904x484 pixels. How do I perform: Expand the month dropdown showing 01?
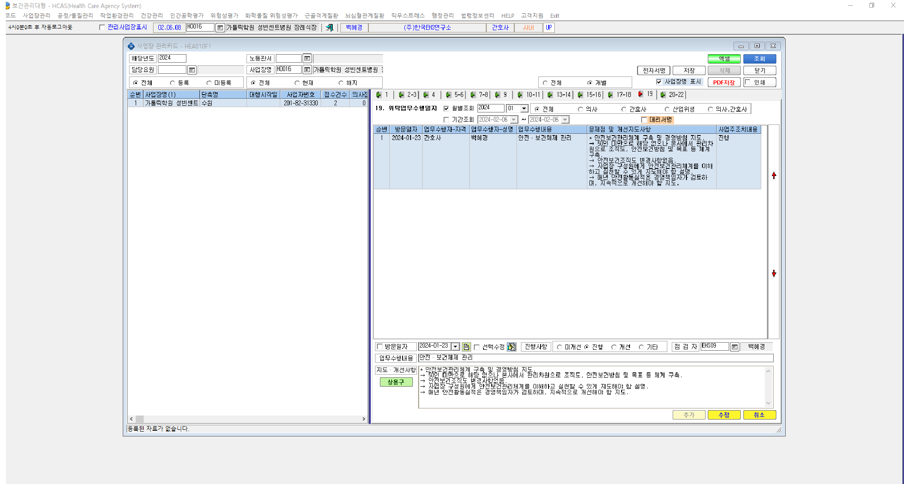pyautogui.click(x=524, y=108)
